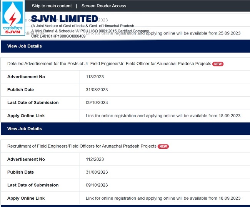The width and height of the screenshot is (250, 207).
Task: Click the apply link text dated 25.09.2023
Action: click(x=163, y=33)
